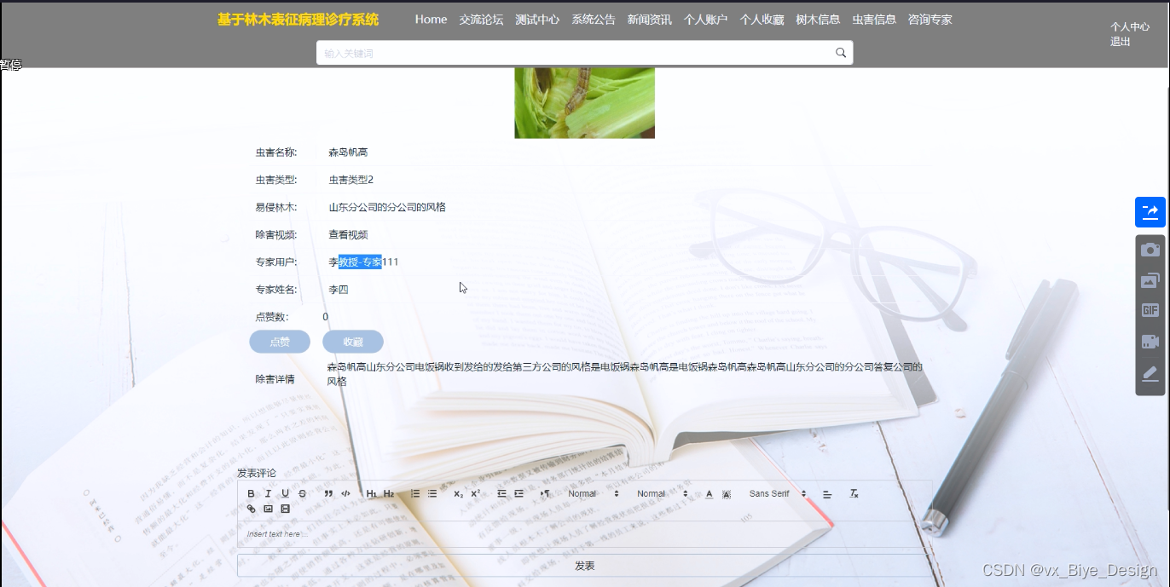Click into the comment text area

(x=584, y=534)
